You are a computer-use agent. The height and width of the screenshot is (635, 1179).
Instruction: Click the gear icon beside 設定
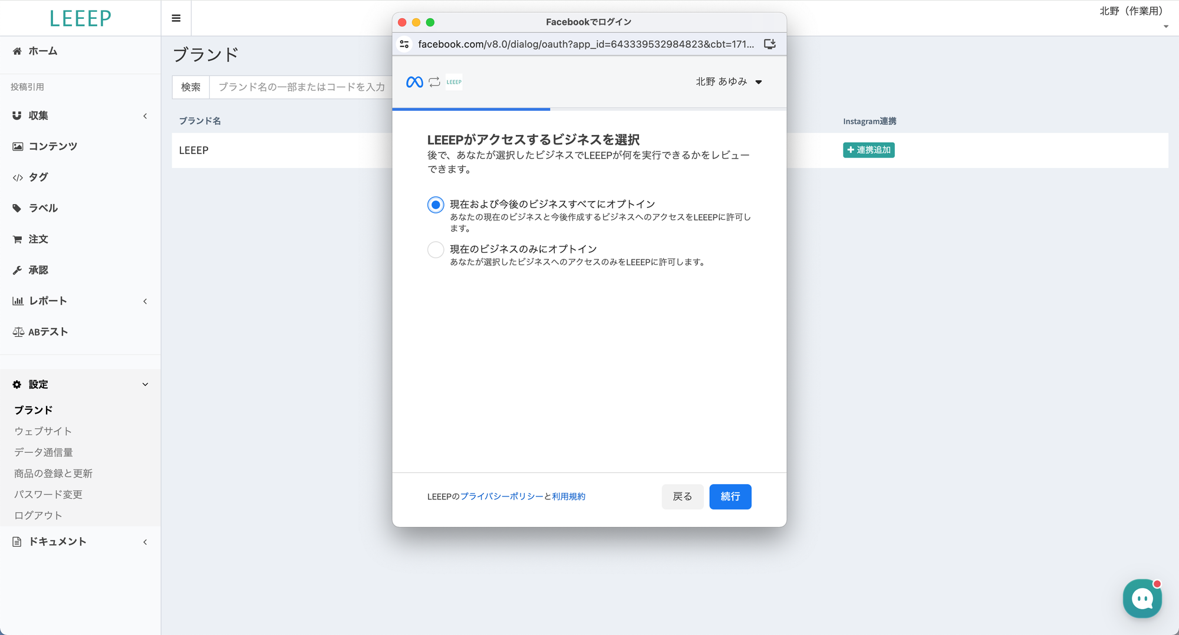(17, 384)
